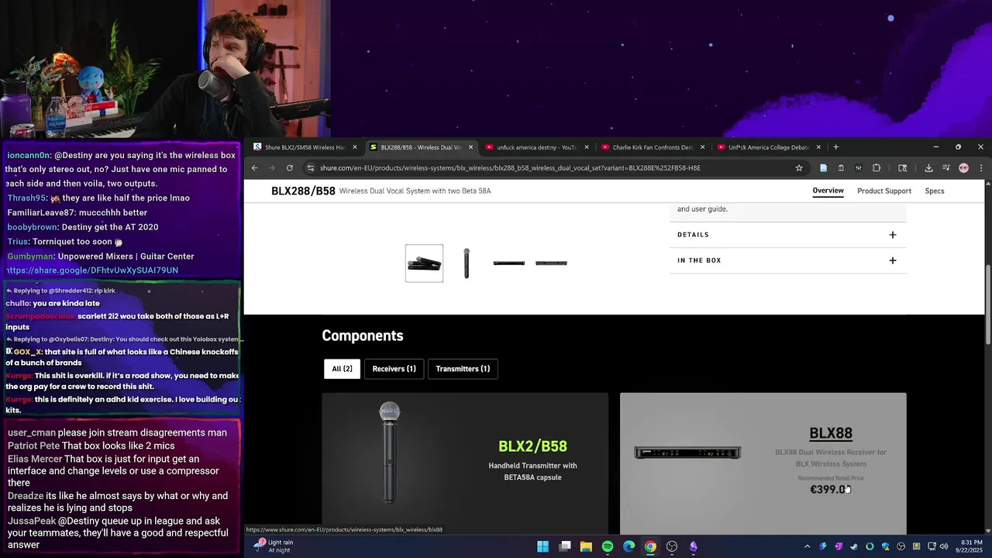Reload the Shure page

tap(290, 167)
